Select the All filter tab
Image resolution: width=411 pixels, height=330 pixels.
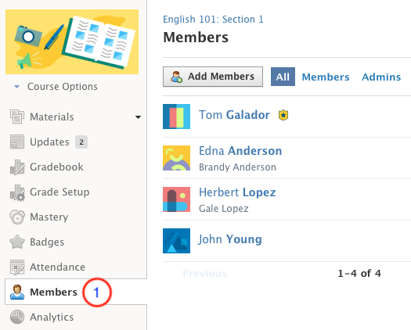pyautogui.click(x=283, y=77)
